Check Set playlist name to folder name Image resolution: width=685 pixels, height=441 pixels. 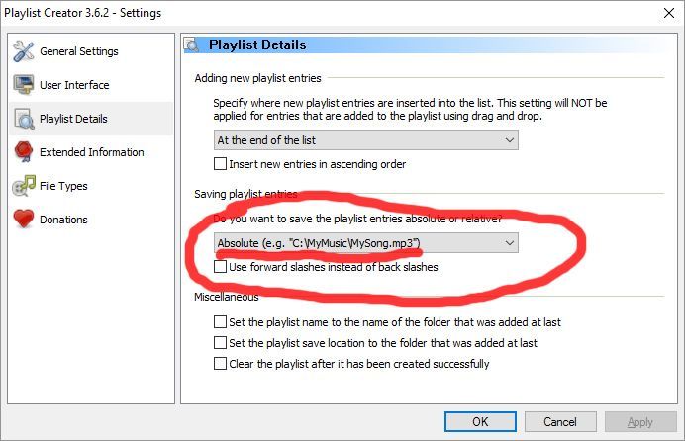[x=221, y=322]
